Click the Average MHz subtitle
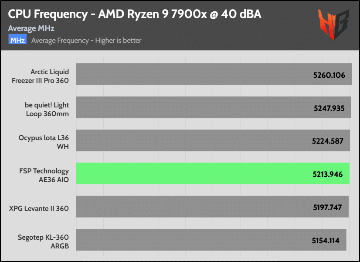 (31, 28)
